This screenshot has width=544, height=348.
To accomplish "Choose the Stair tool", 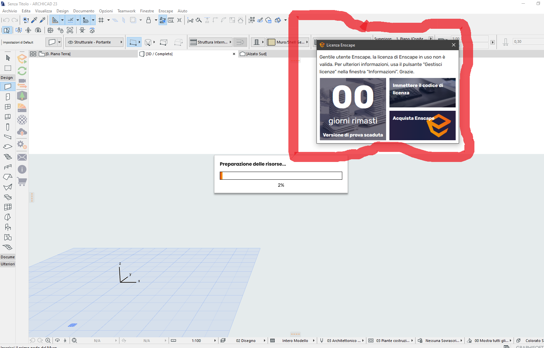I will coord(8,157).
